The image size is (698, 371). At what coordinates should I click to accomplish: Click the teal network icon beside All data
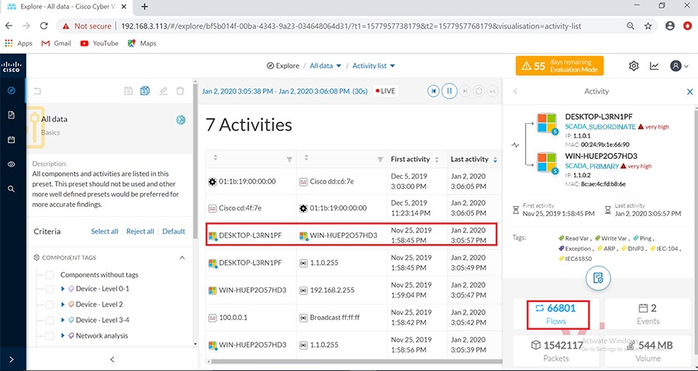(x=180, y=119)
